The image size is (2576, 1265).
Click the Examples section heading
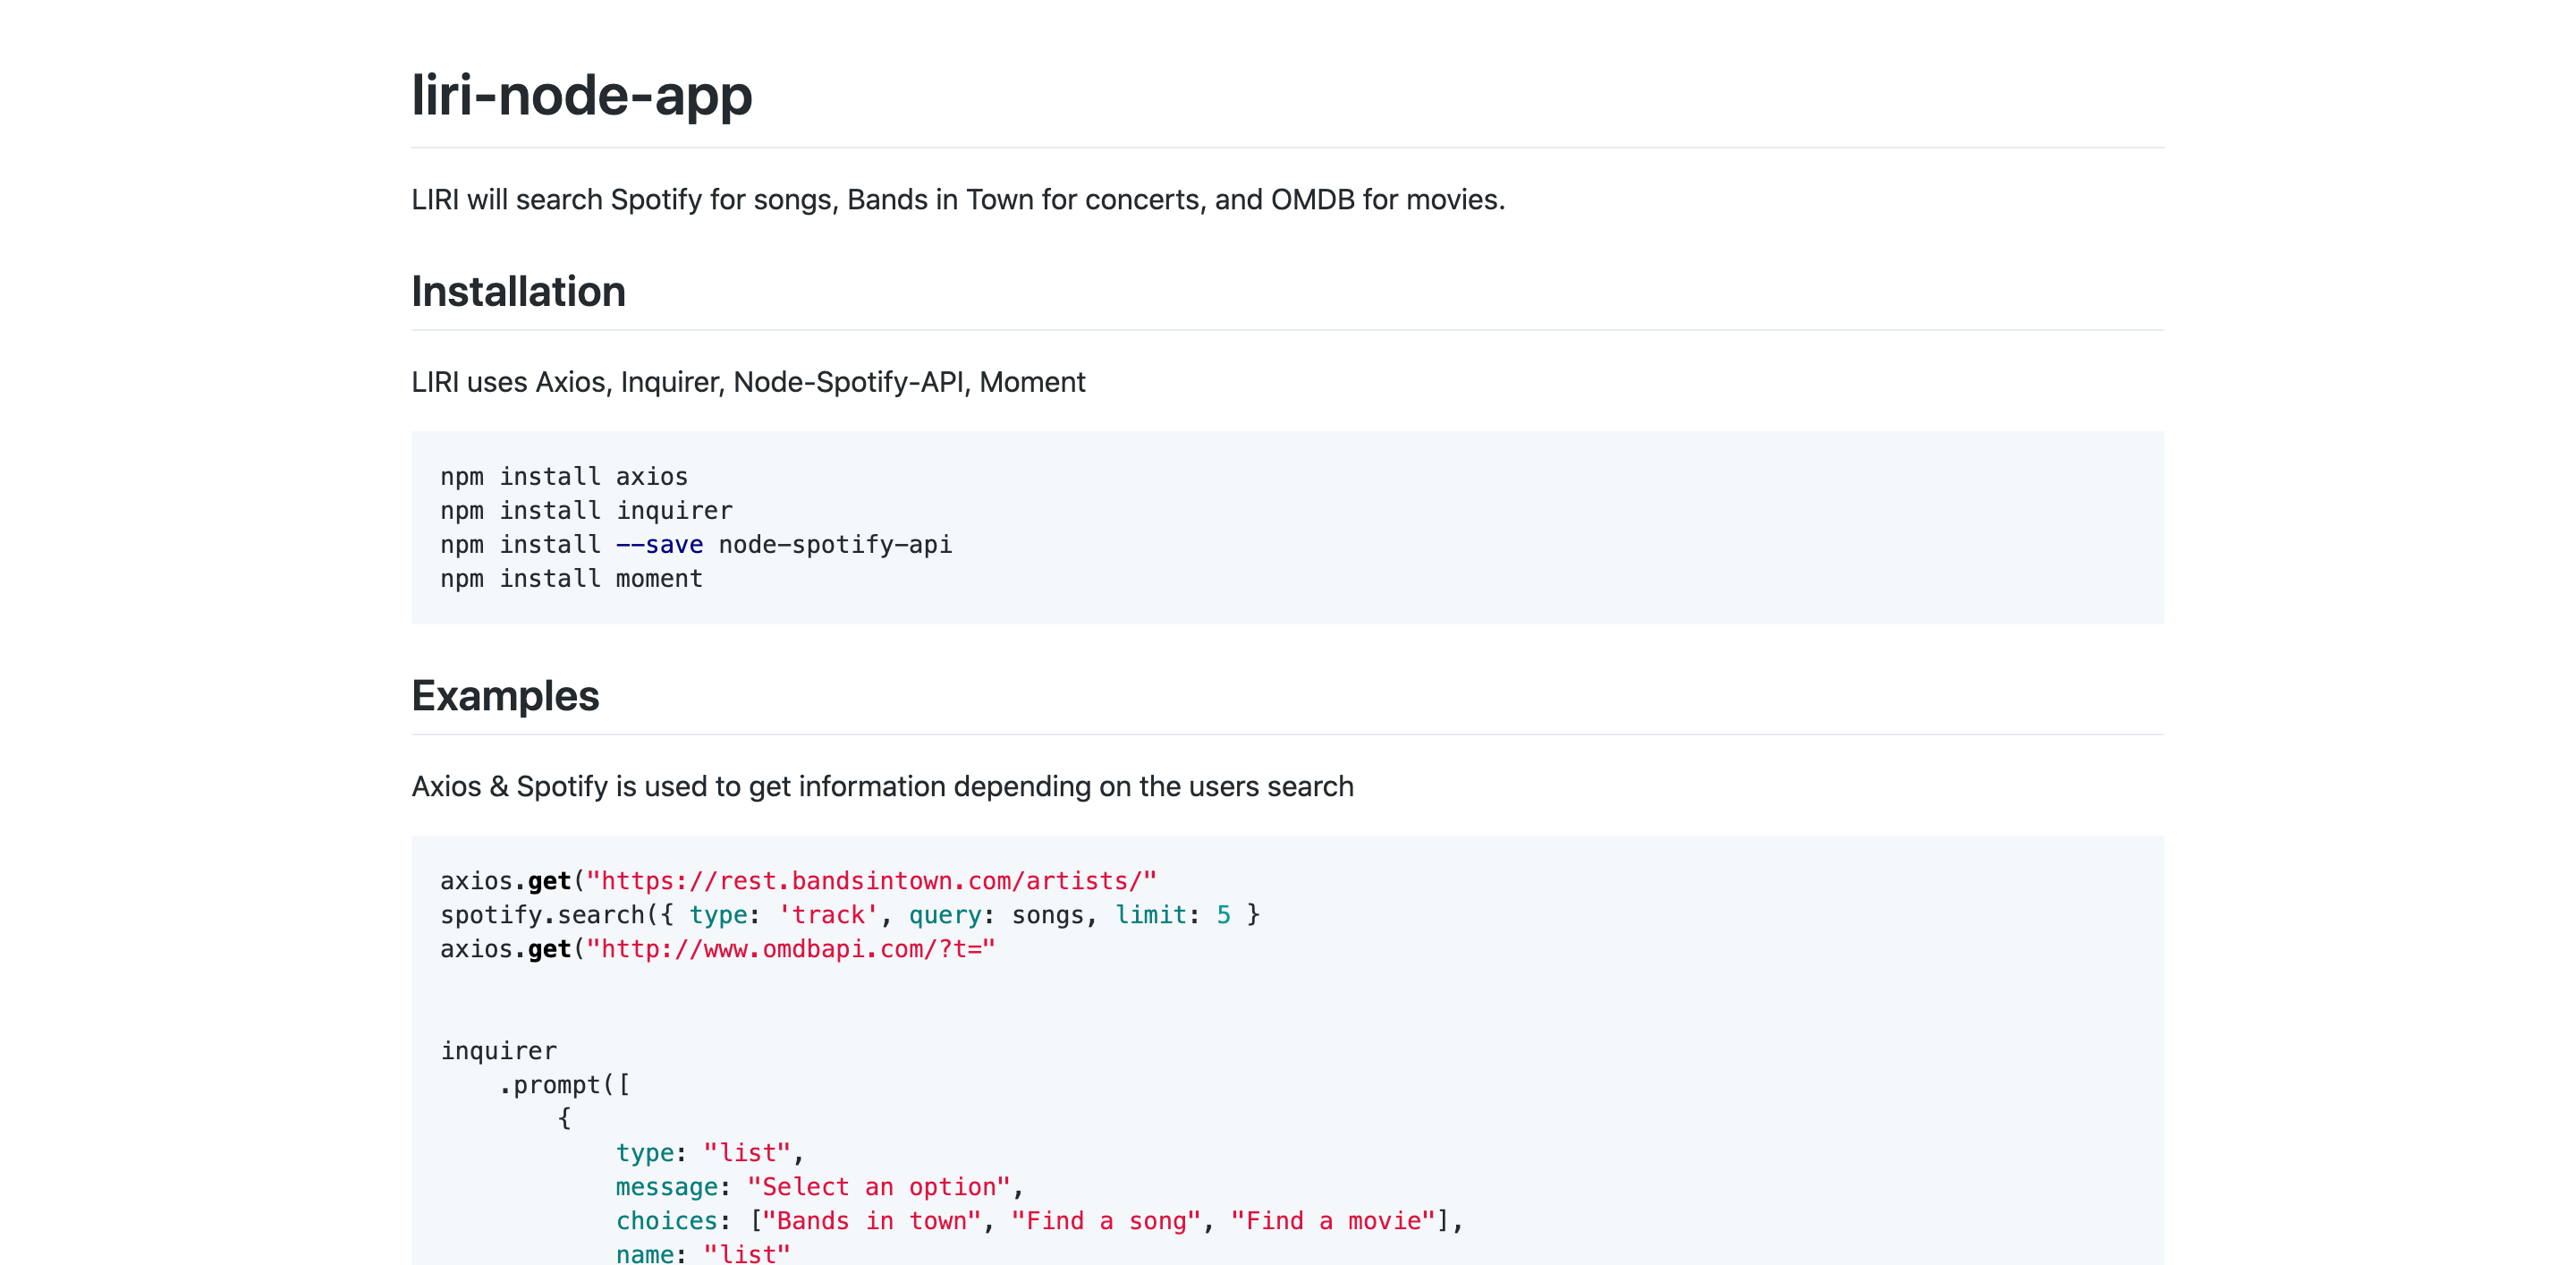(x=505, y=695)
